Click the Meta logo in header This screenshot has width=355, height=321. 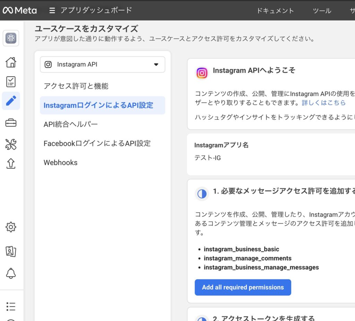(19, 10)
